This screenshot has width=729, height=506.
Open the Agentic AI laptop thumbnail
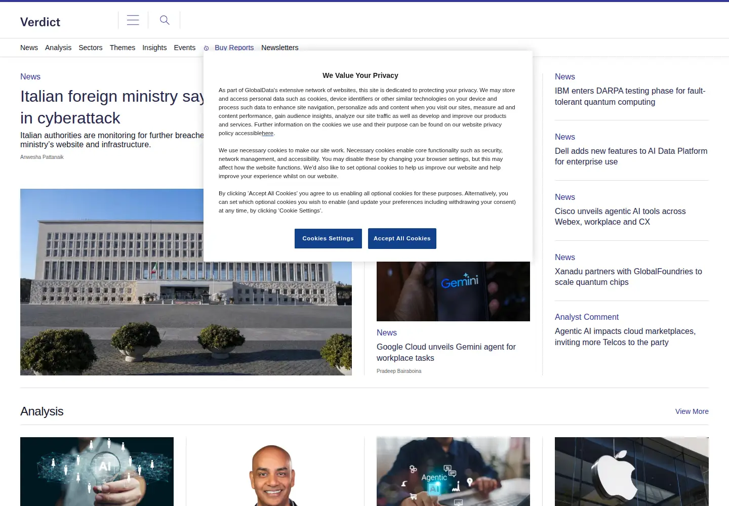pyautogui.click(x=453, y=472)
